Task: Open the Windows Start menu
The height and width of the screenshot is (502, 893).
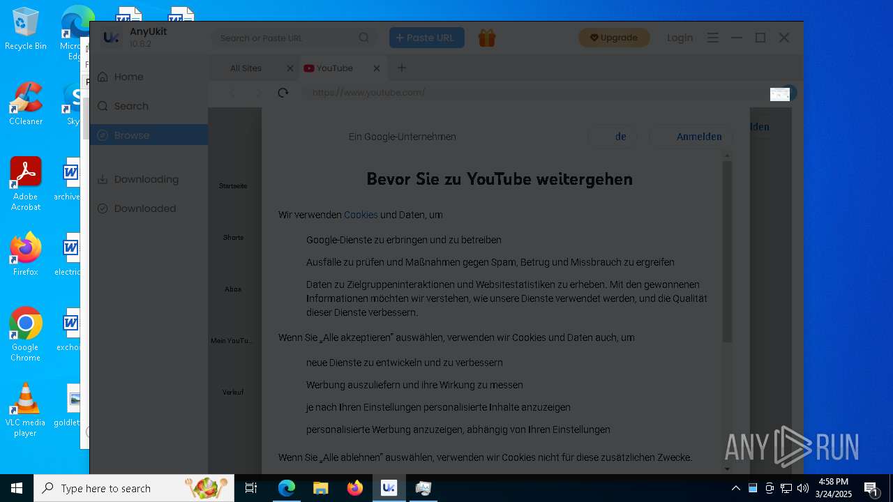Action: (x=17, y=488)
